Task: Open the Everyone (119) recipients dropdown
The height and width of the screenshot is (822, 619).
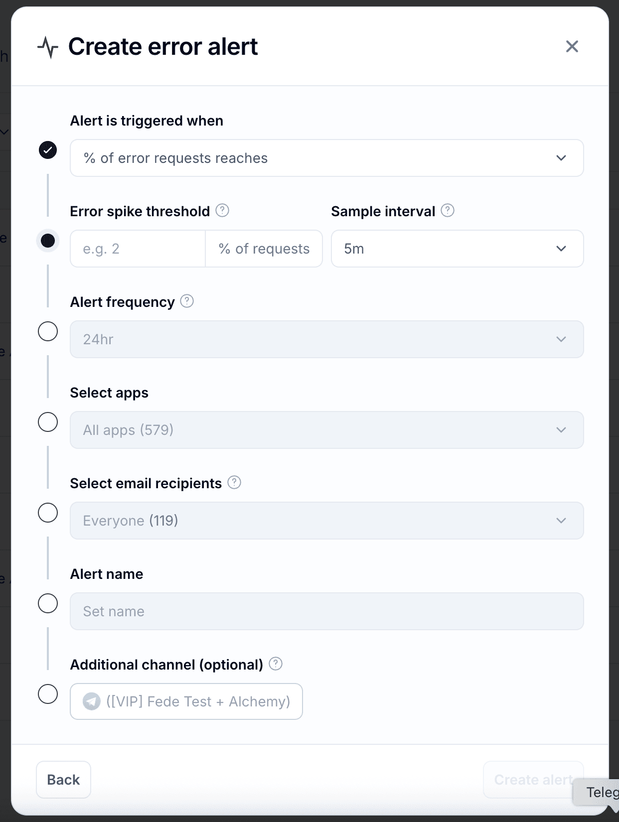Action: [x=326, y=521]
